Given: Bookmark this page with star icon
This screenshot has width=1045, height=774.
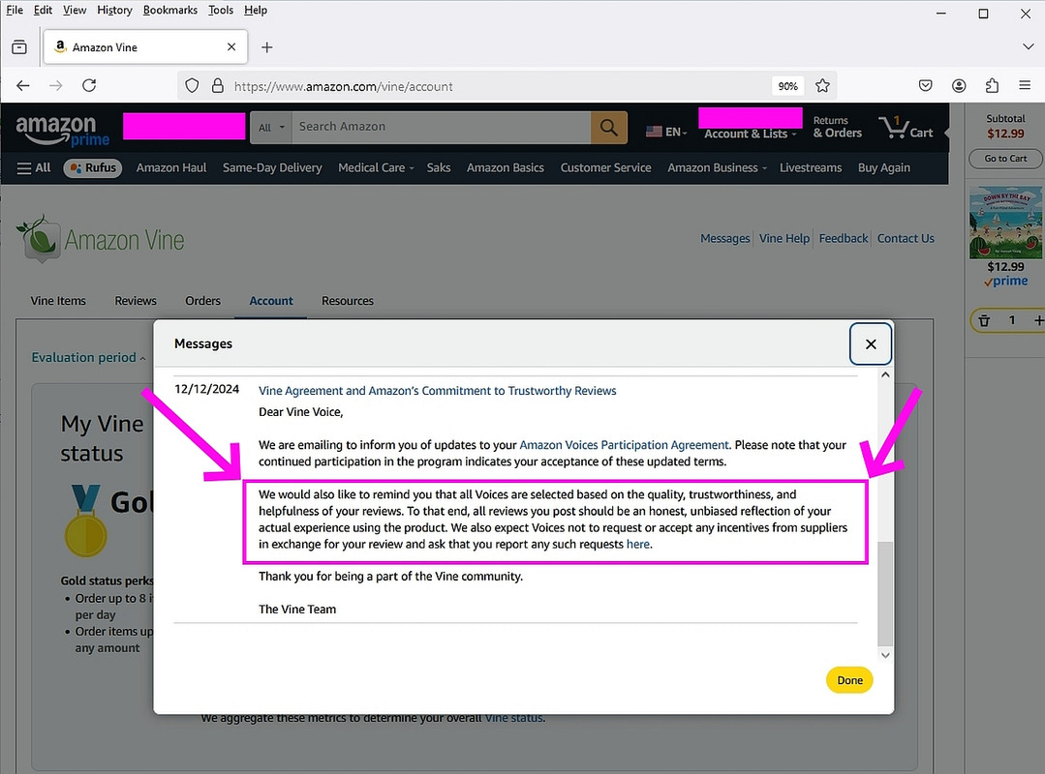Looking at the screenshot, I should 822,86.
